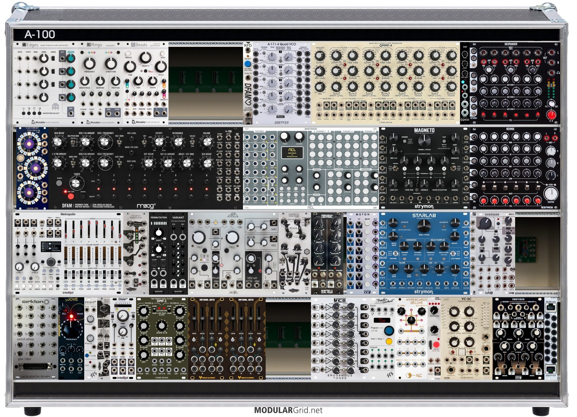
Task: Click the Metropolix main encoder below the display
Action: coord(51,262)
